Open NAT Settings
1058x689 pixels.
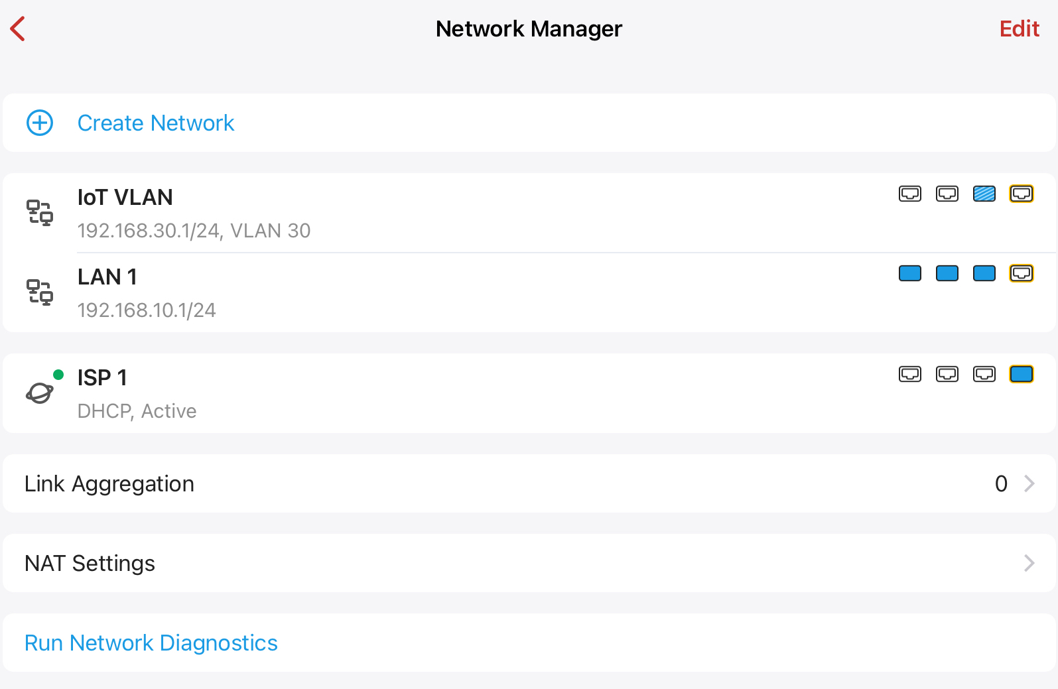click(90, 563)
